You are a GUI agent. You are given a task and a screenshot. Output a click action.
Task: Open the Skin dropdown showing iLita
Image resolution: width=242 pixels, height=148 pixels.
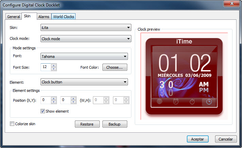click(x=86, y=28)
